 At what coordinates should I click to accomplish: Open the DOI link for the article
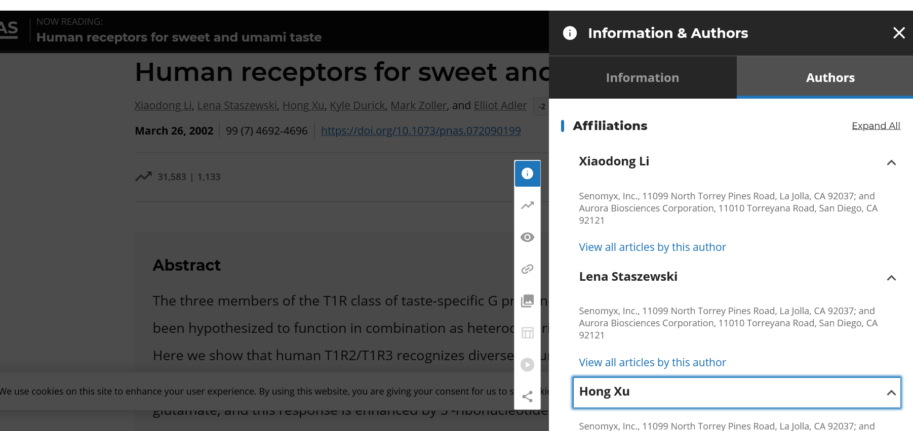point(420,131)
